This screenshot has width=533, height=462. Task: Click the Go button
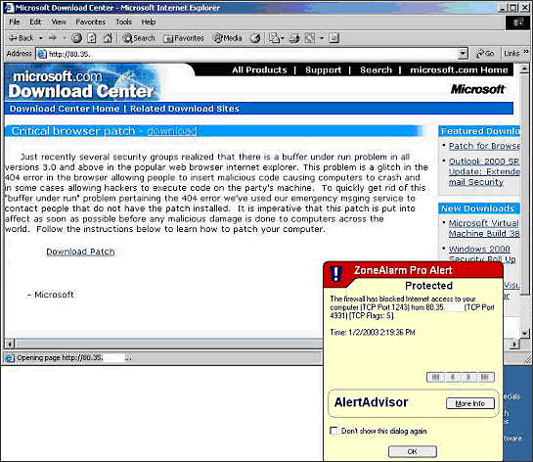click(x=485, y=54)
